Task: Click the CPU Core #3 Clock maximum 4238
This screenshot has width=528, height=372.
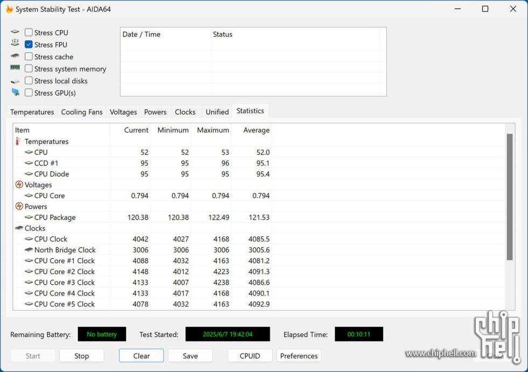Action: [x=221, y=282]
